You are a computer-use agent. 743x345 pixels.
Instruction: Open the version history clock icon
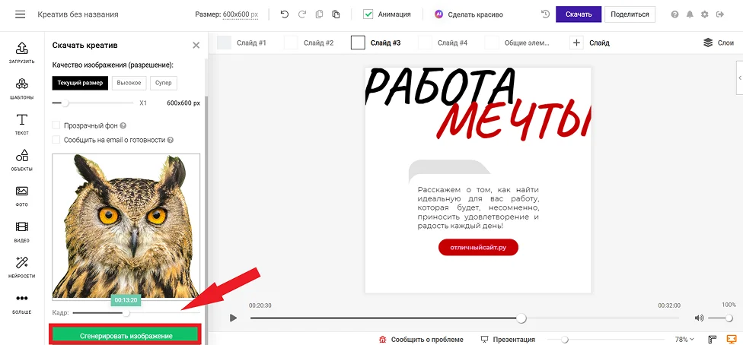point(545,14)
